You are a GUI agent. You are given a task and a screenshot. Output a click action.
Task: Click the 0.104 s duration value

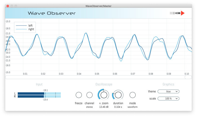118,107
